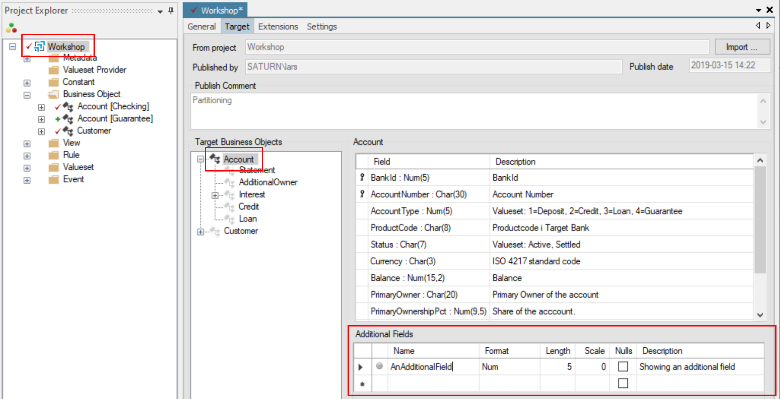Click the Workshop project node icon

coord(40,46)
